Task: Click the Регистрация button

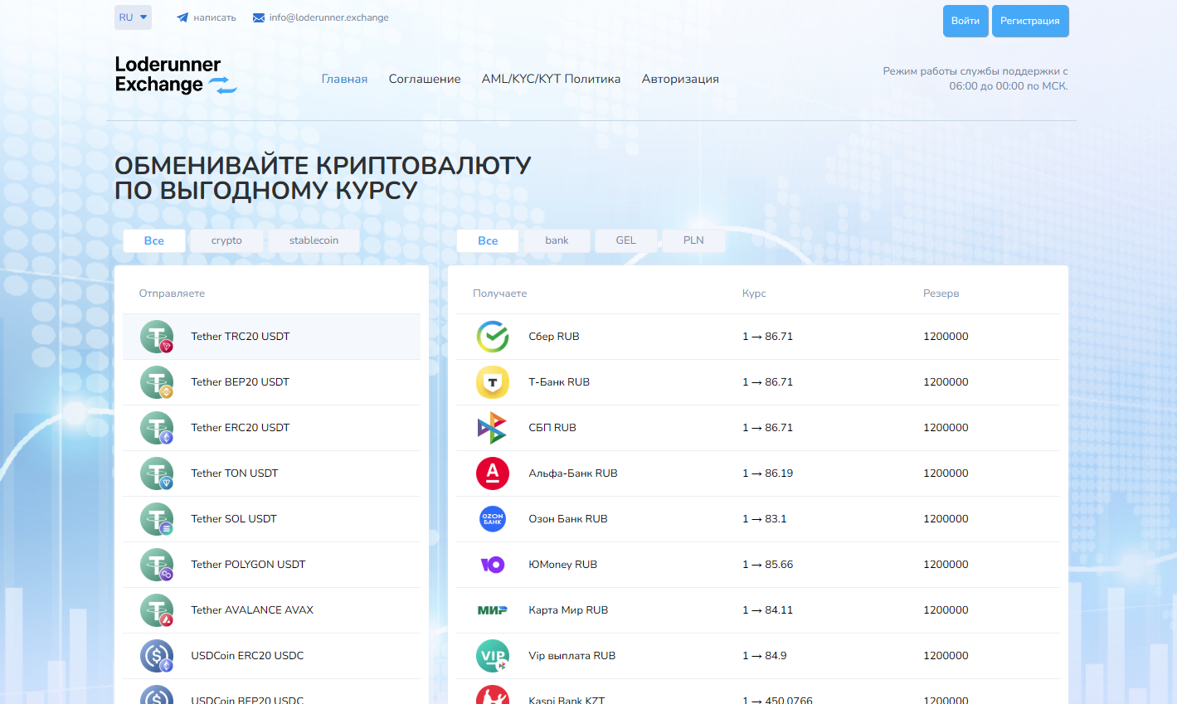Action: coord(1030,21)
